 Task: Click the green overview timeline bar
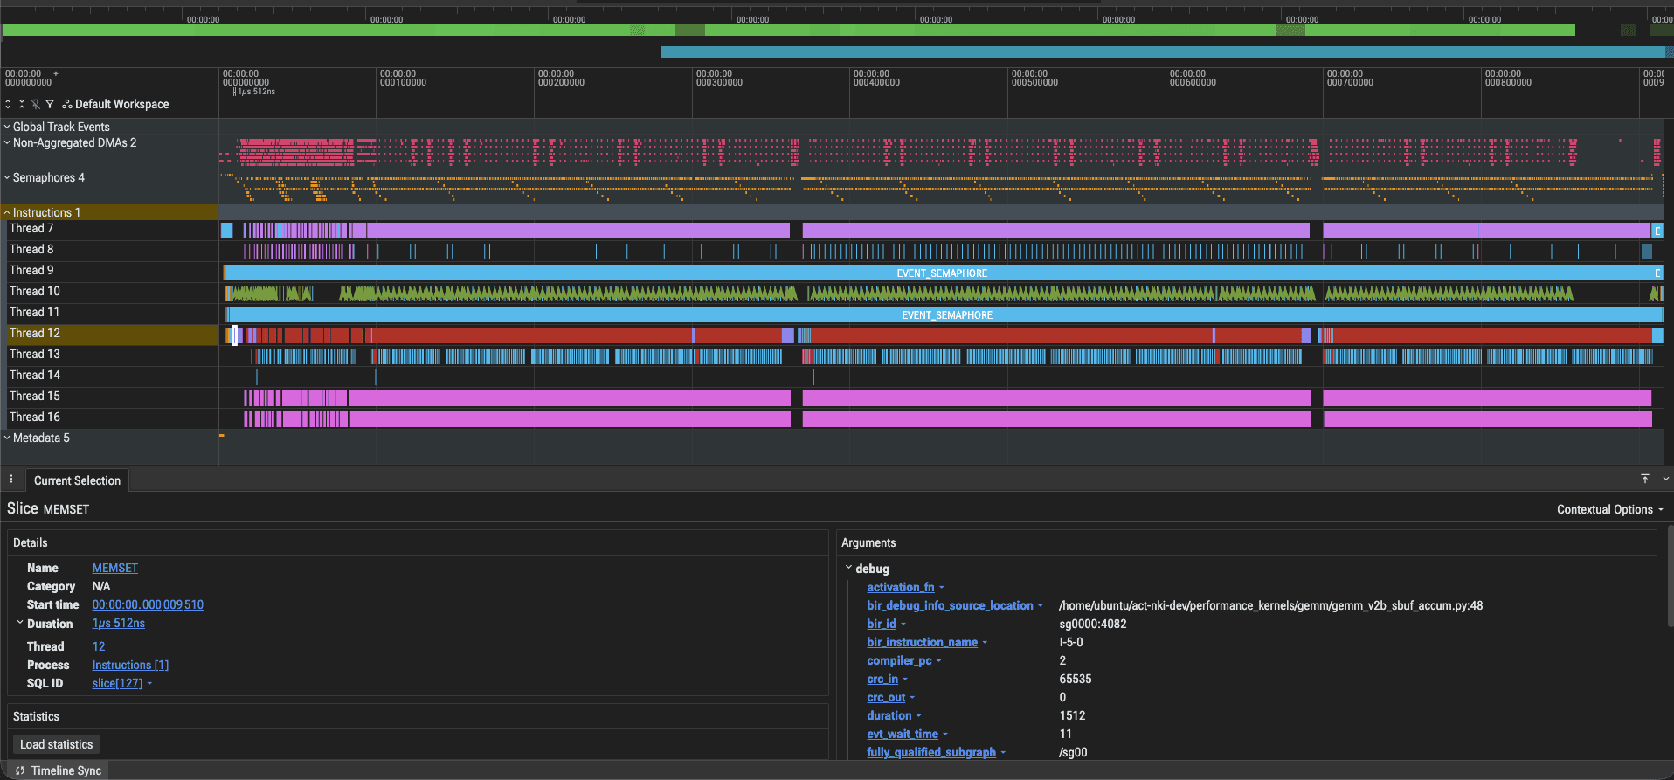(788, 31)
